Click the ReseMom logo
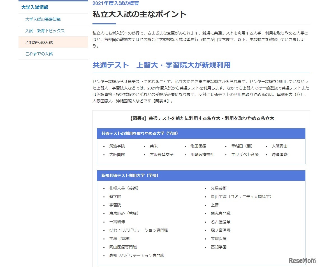This screenshot has height=267, width=320. [303, 260]
